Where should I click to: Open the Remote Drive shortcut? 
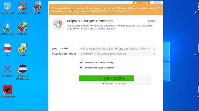tap(7, 29)
